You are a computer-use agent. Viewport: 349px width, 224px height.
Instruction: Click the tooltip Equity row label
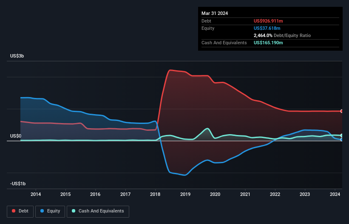[208, 28]
